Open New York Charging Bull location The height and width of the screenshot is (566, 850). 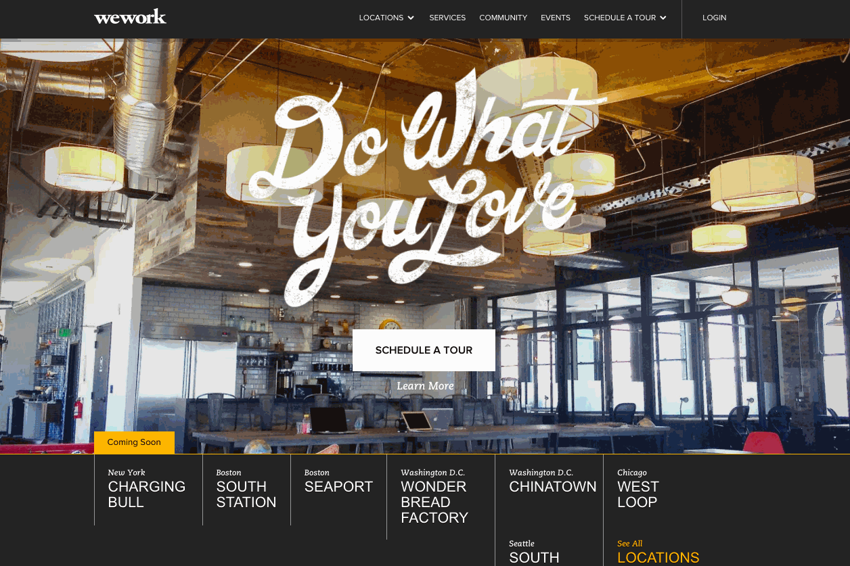click(148, 490)
